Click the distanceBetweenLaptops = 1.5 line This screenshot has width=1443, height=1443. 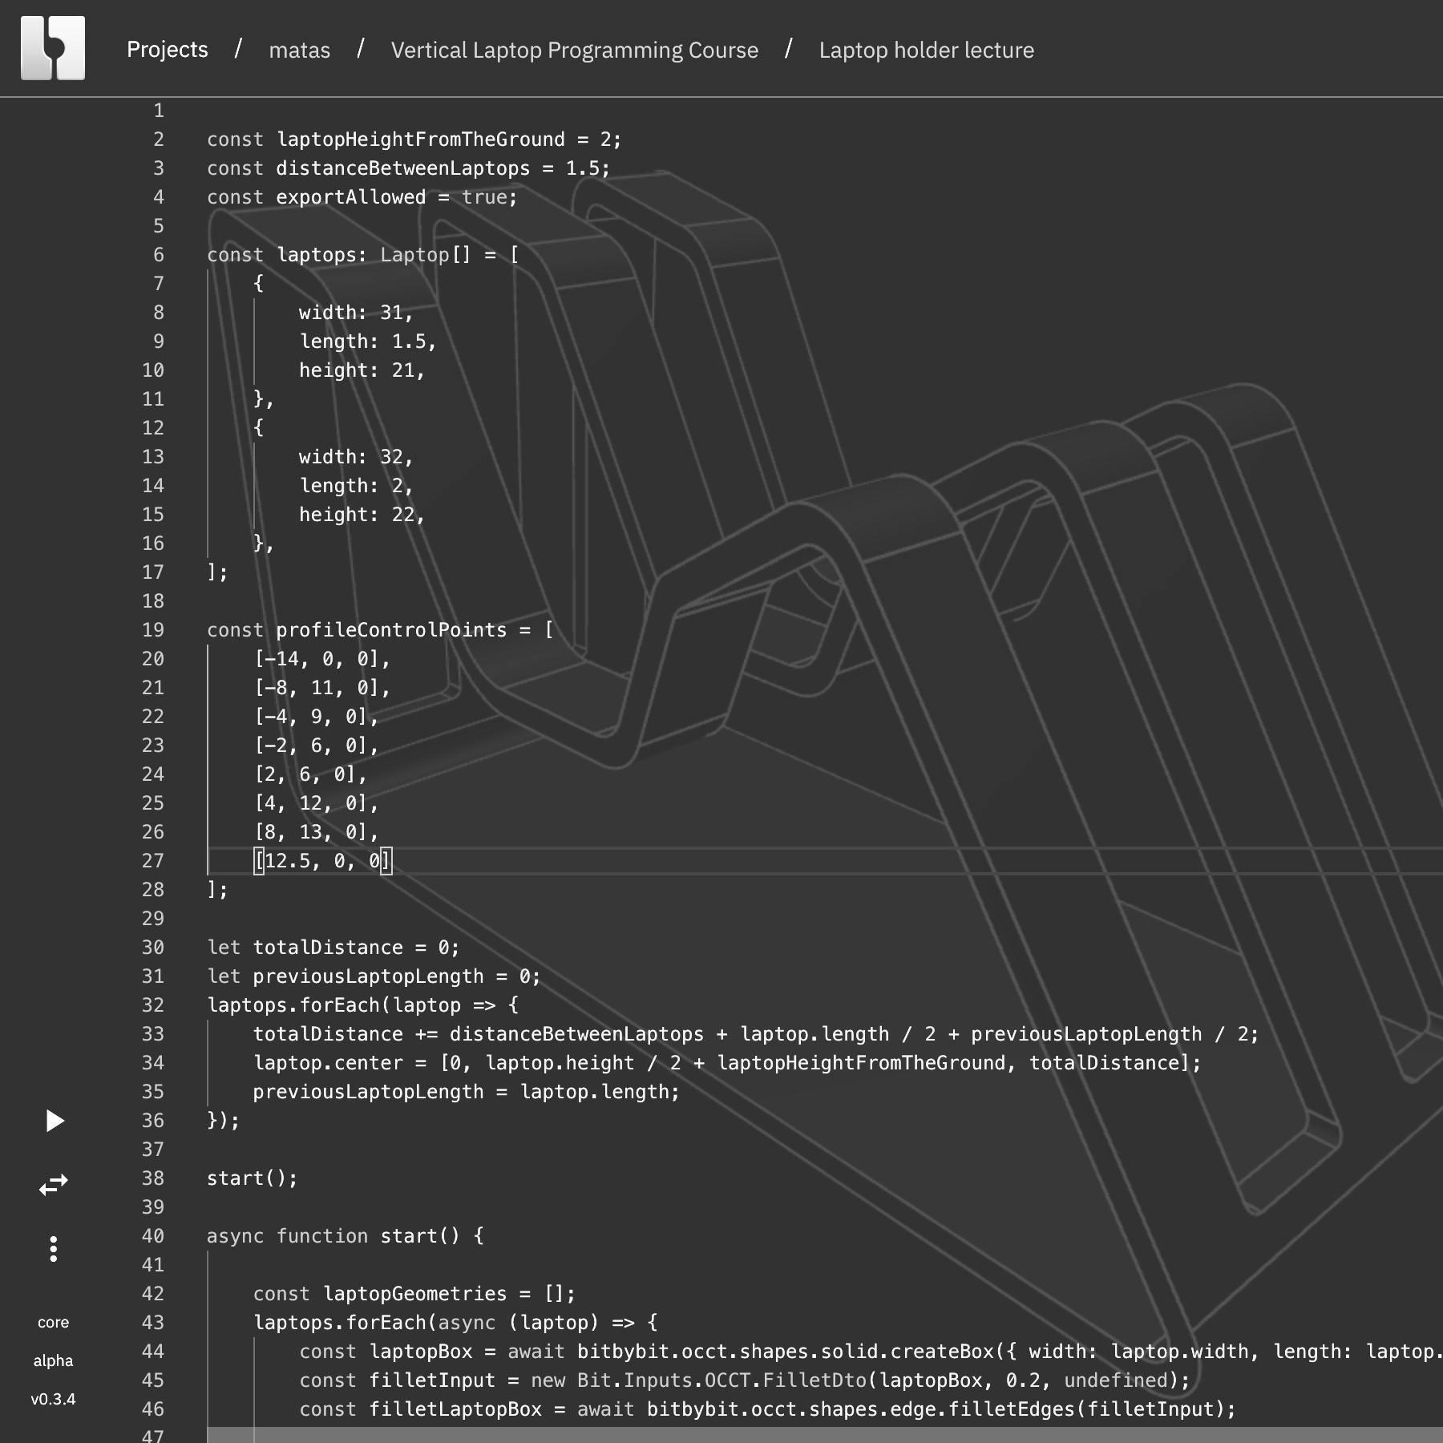(x=409, y=168)
